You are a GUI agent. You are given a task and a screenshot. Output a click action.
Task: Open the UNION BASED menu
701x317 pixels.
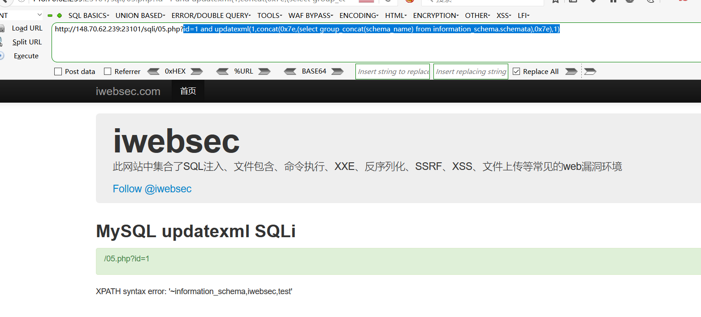(x=140, y=16)
